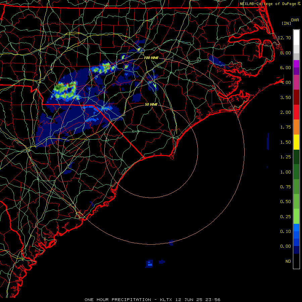The height and width of the screenshot is (302, 302).
Task: Click the 12.70 legend value
Action: tap(284, 38)
